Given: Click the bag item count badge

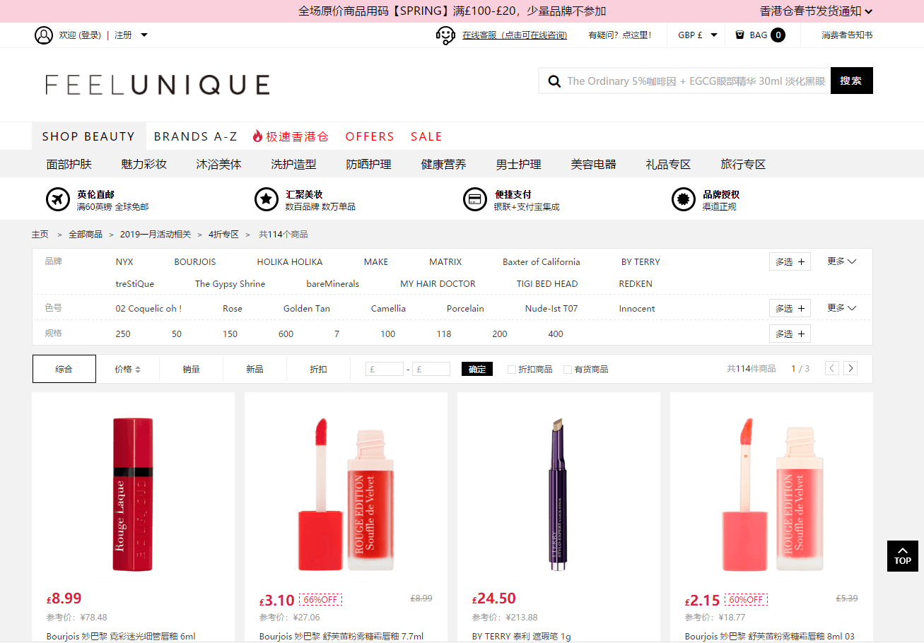Looking at the screenshot, I should (x=778, y=35).
